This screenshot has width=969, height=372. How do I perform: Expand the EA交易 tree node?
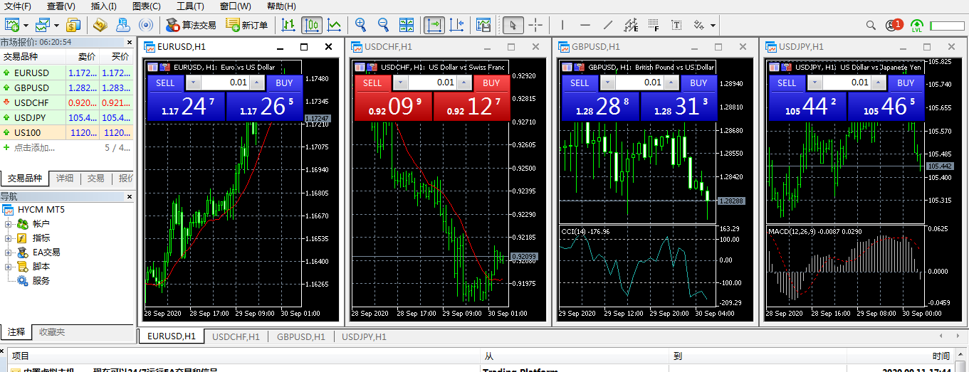click(x=9, y=253)
